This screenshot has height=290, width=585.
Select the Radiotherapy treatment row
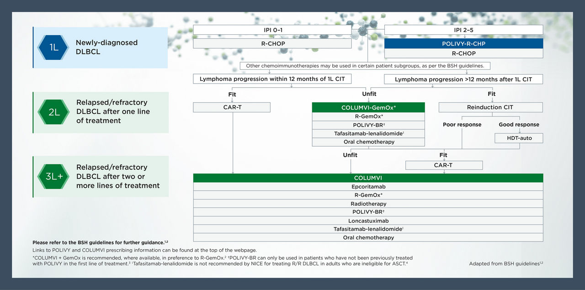368,204
